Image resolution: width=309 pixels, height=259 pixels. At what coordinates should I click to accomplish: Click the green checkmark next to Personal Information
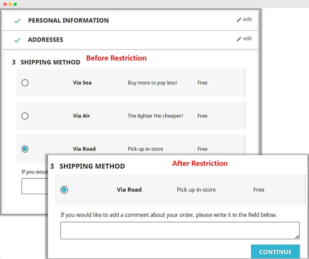pos(18,21)
